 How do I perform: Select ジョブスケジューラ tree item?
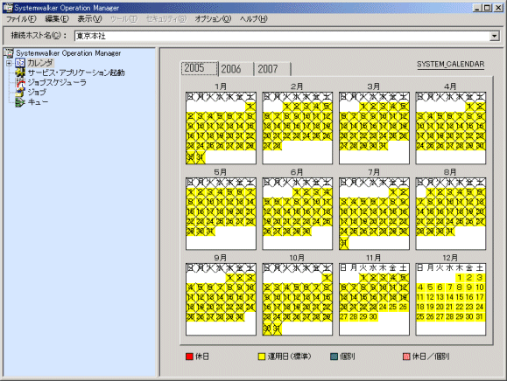point(57,83)
